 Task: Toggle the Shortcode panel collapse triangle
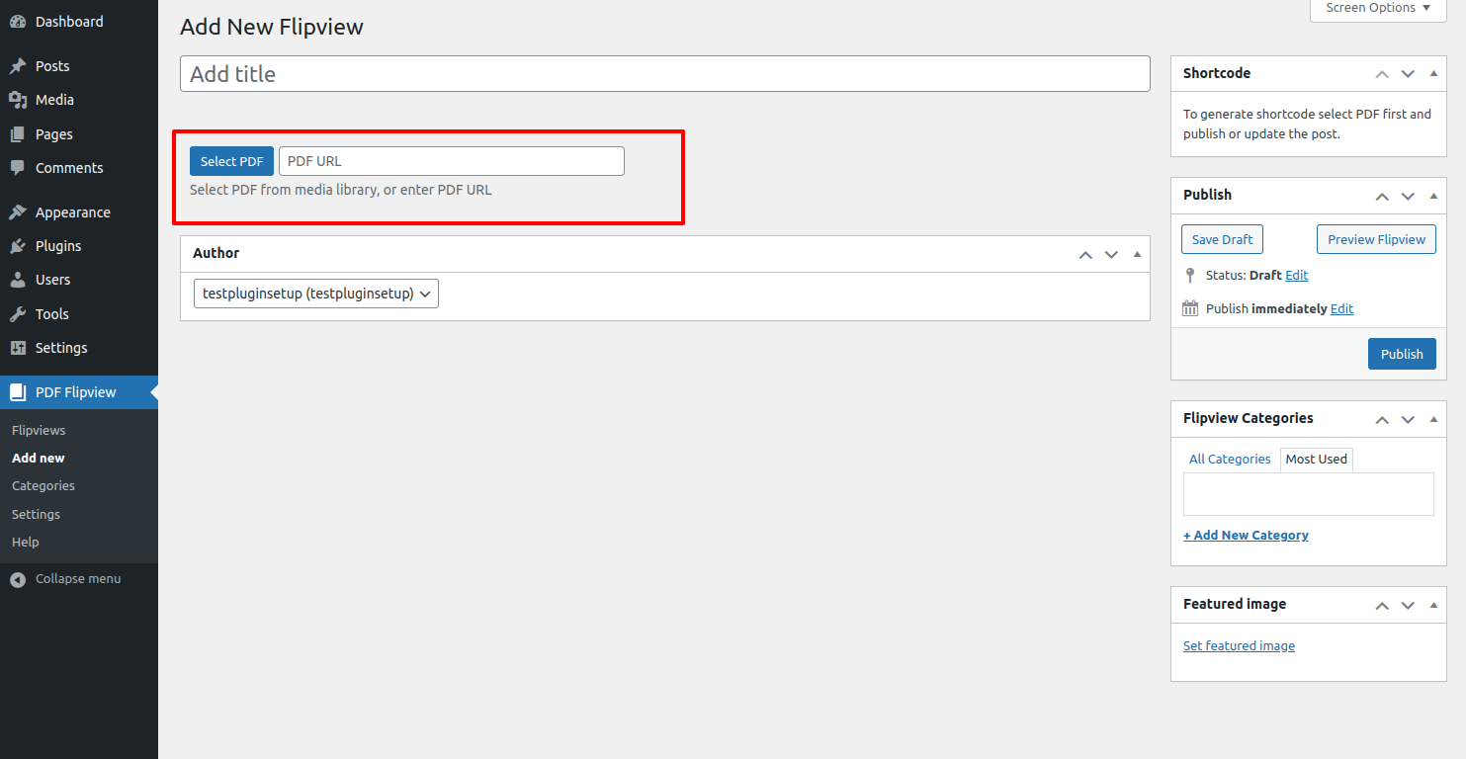coord(1433,73)
